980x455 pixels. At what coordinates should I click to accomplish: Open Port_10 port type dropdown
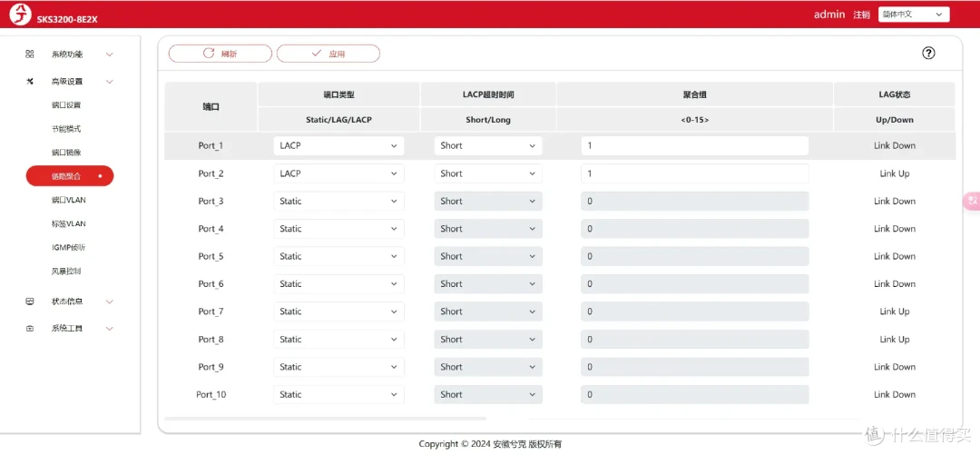[x=338, y=394]
